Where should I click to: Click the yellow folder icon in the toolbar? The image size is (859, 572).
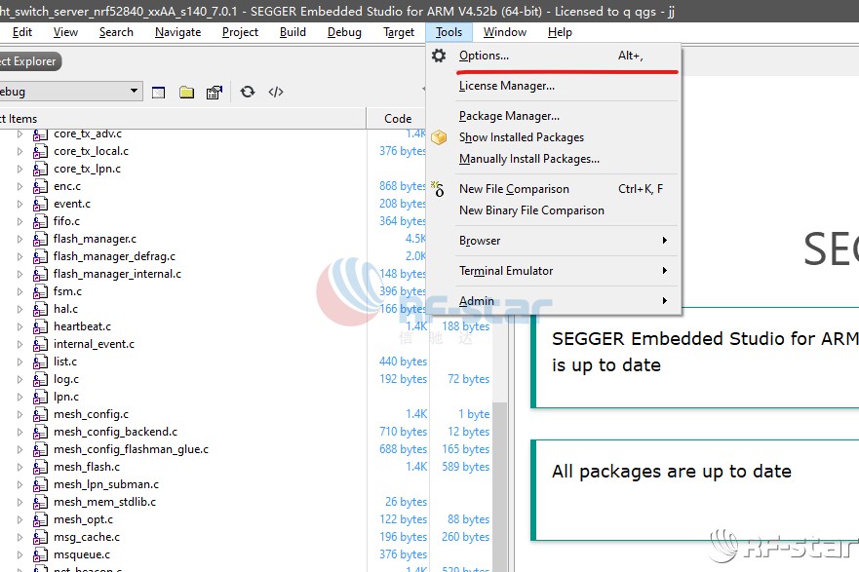[x=186, y=93]
